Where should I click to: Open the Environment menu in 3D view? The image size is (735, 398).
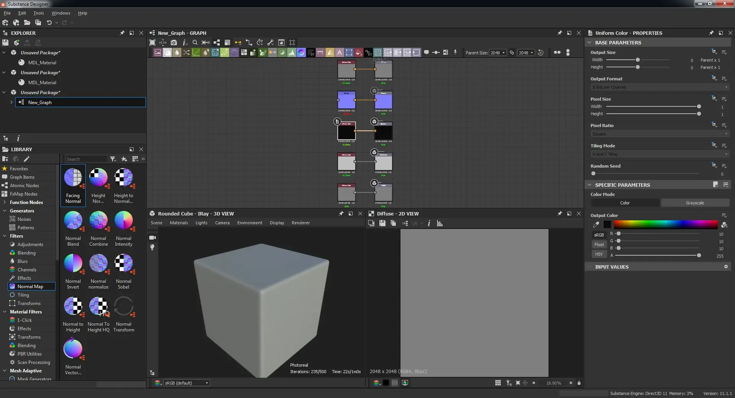(x=250, y=223)
